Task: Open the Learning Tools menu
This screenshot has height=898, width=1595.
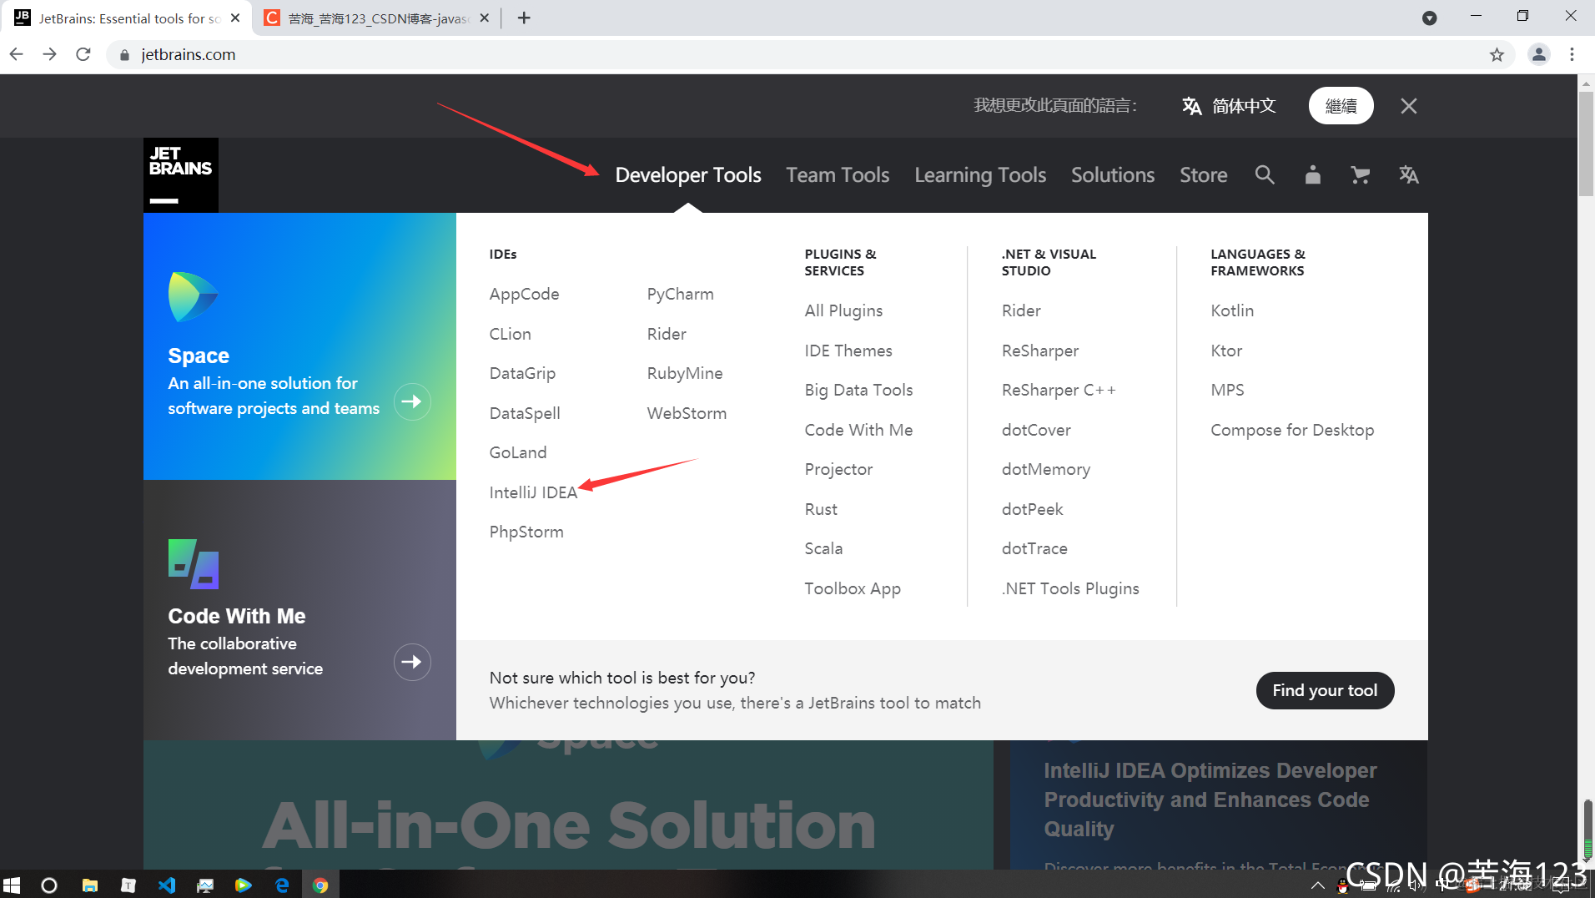Action: tap(980, 175)
